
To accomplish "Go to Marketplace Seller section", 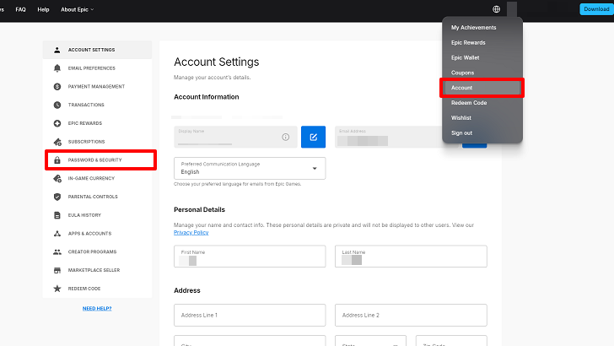I will [x=97, y=270].
